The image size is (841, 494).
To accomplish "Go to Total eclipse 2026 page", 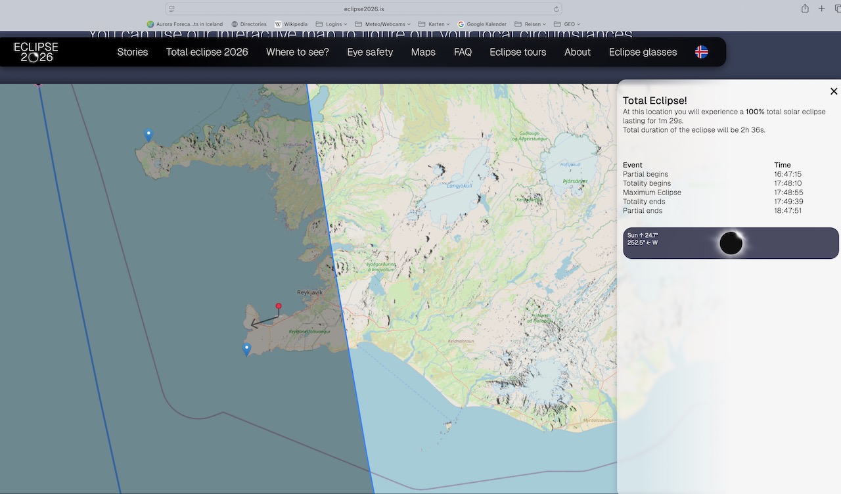I will [x=207, y=52].
